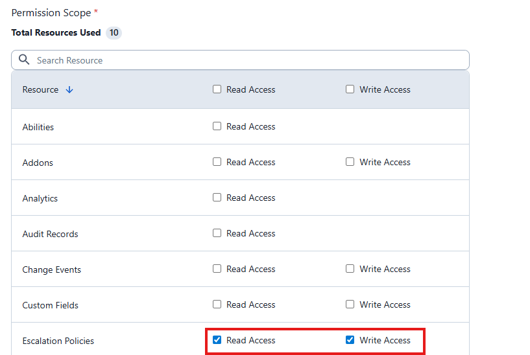Uncheck Read Access for Escalation Policies
This screenshot has width=530, height=355.
point(217,340)
